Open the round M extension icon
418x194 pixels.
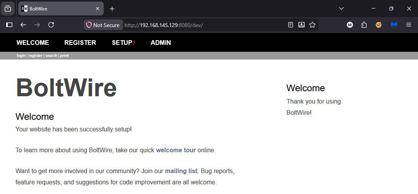[x=350, y=25]
